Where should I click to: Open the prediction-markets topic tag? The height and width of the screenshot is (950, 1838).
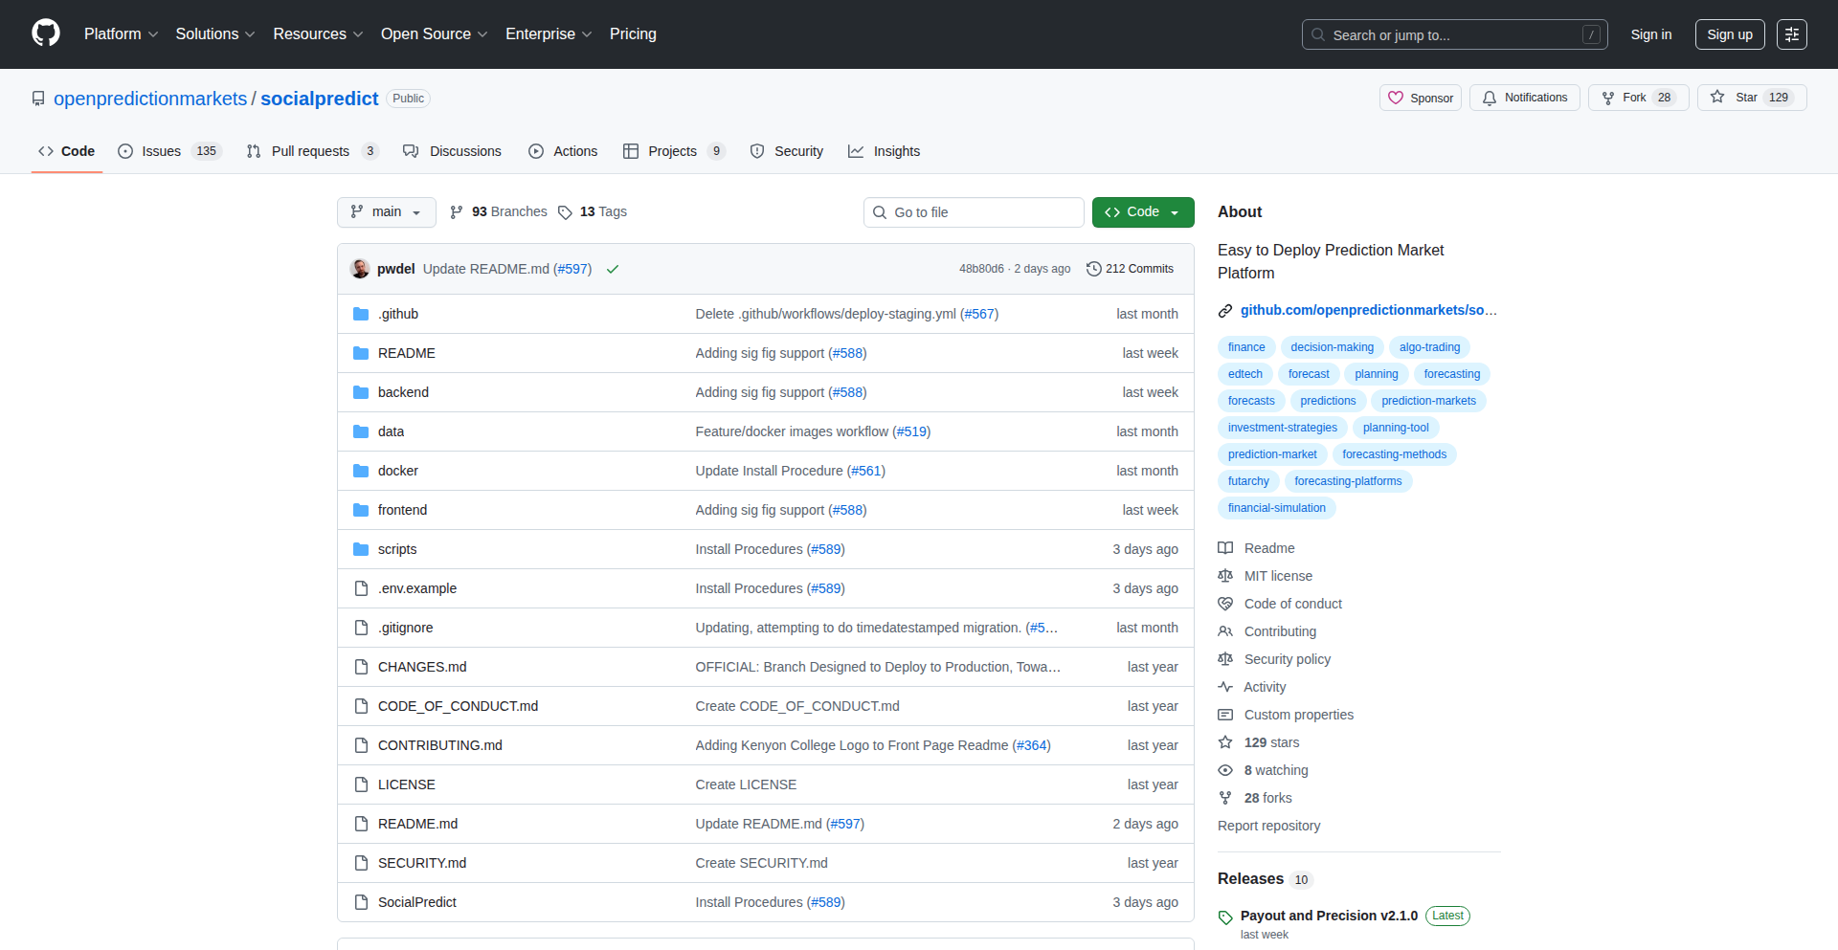(x=1428, y=401)
